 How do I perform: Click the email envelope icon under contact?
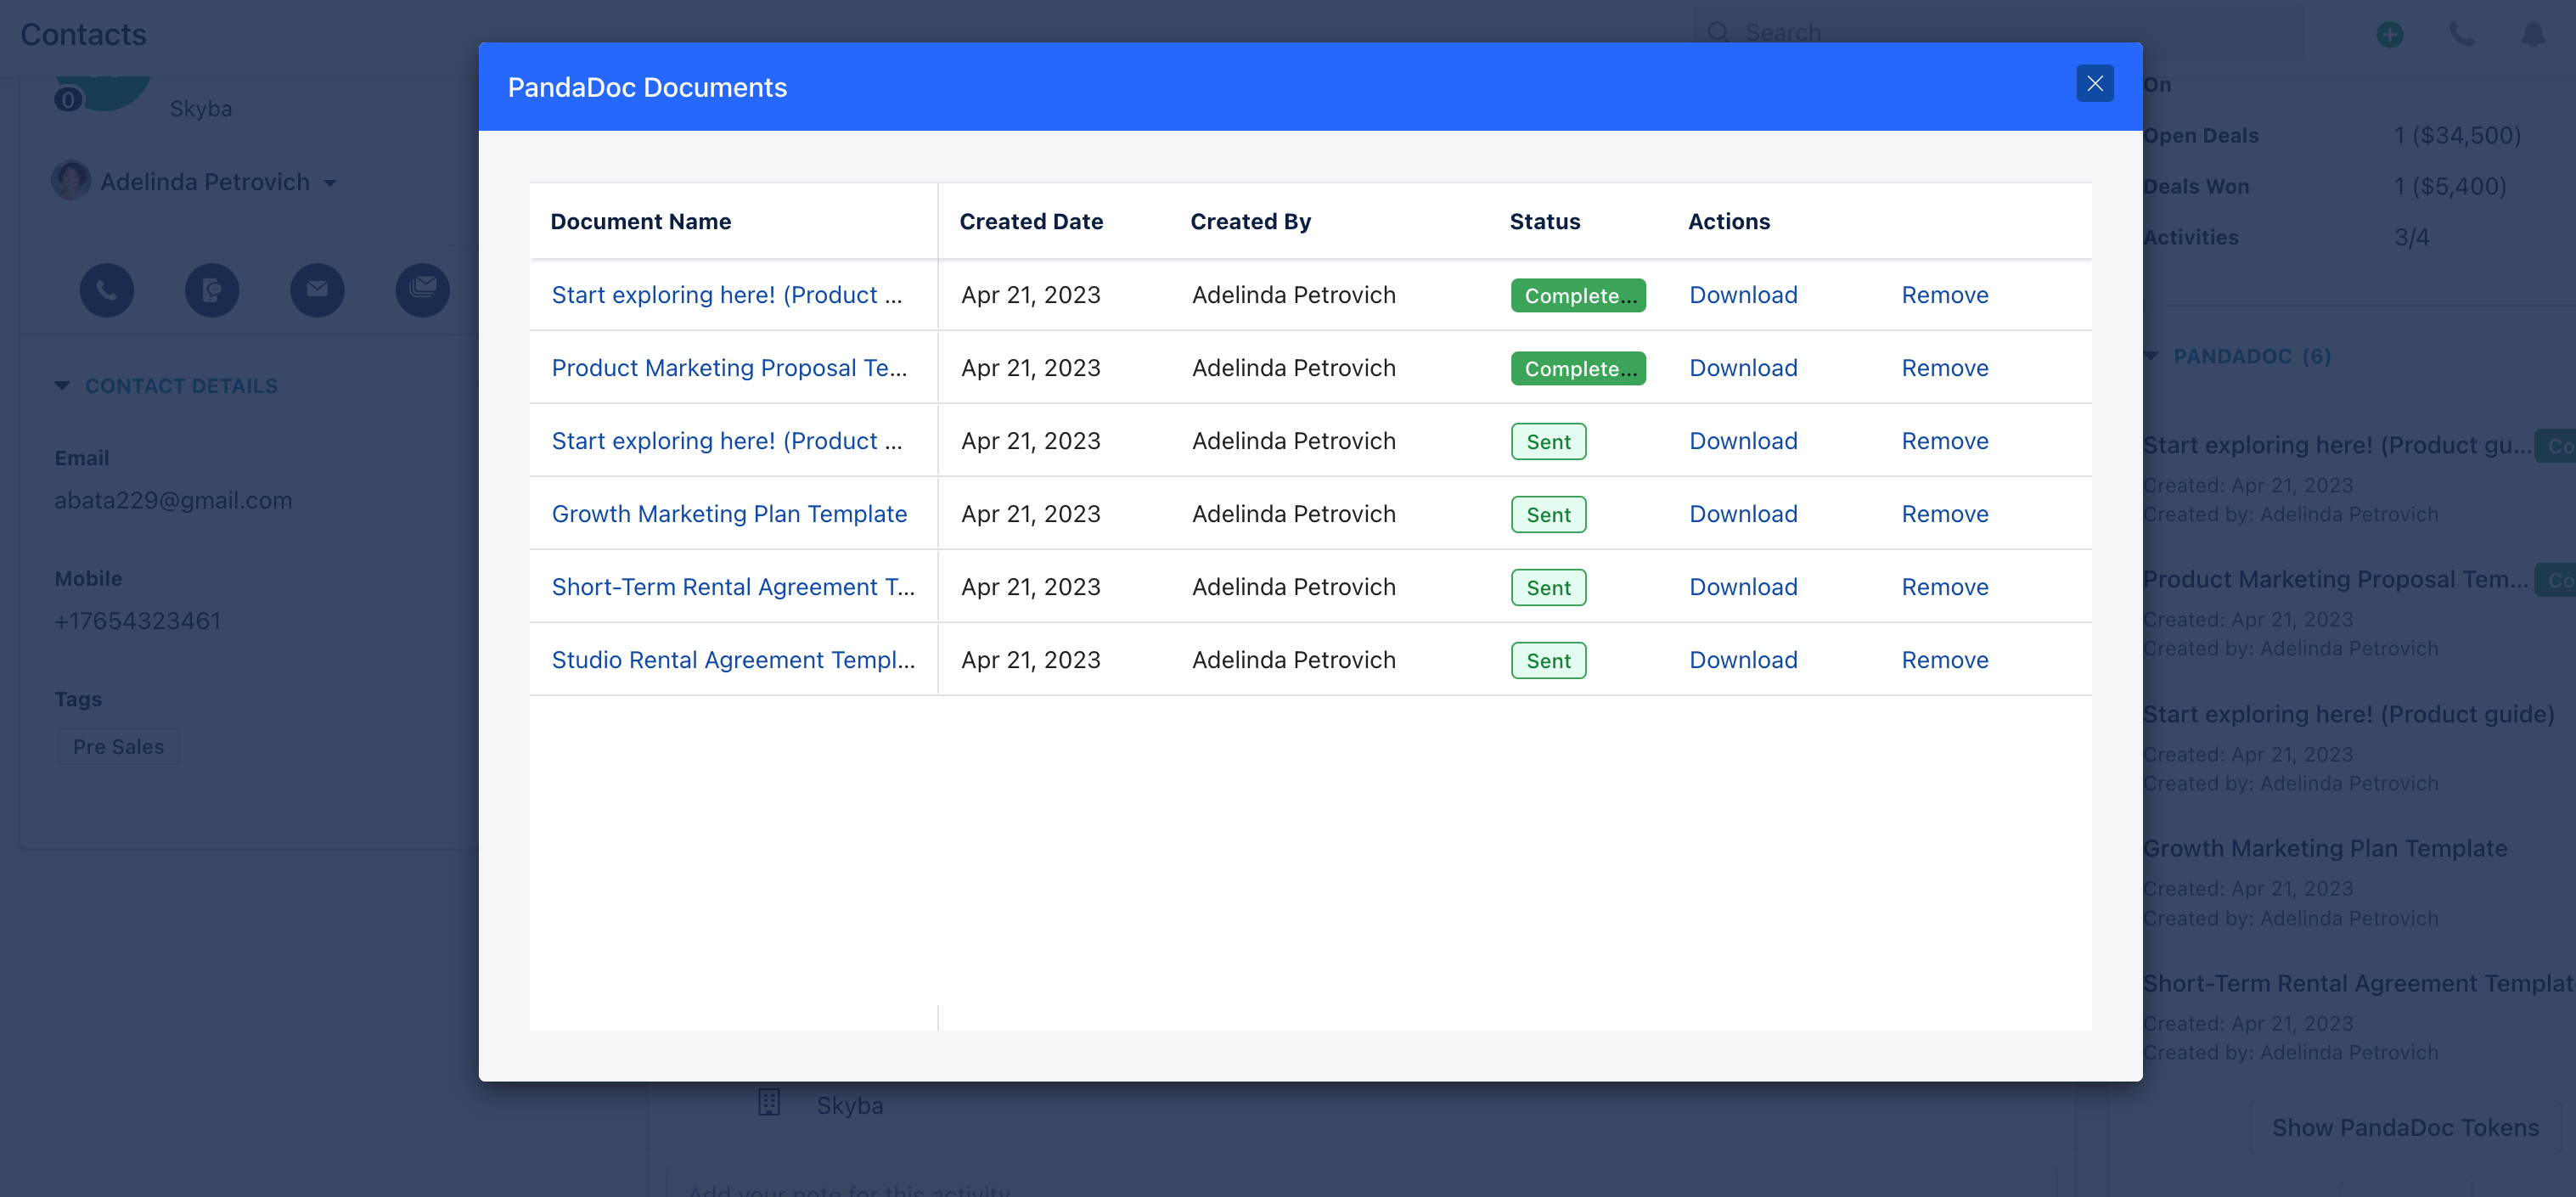coord(317,290)
